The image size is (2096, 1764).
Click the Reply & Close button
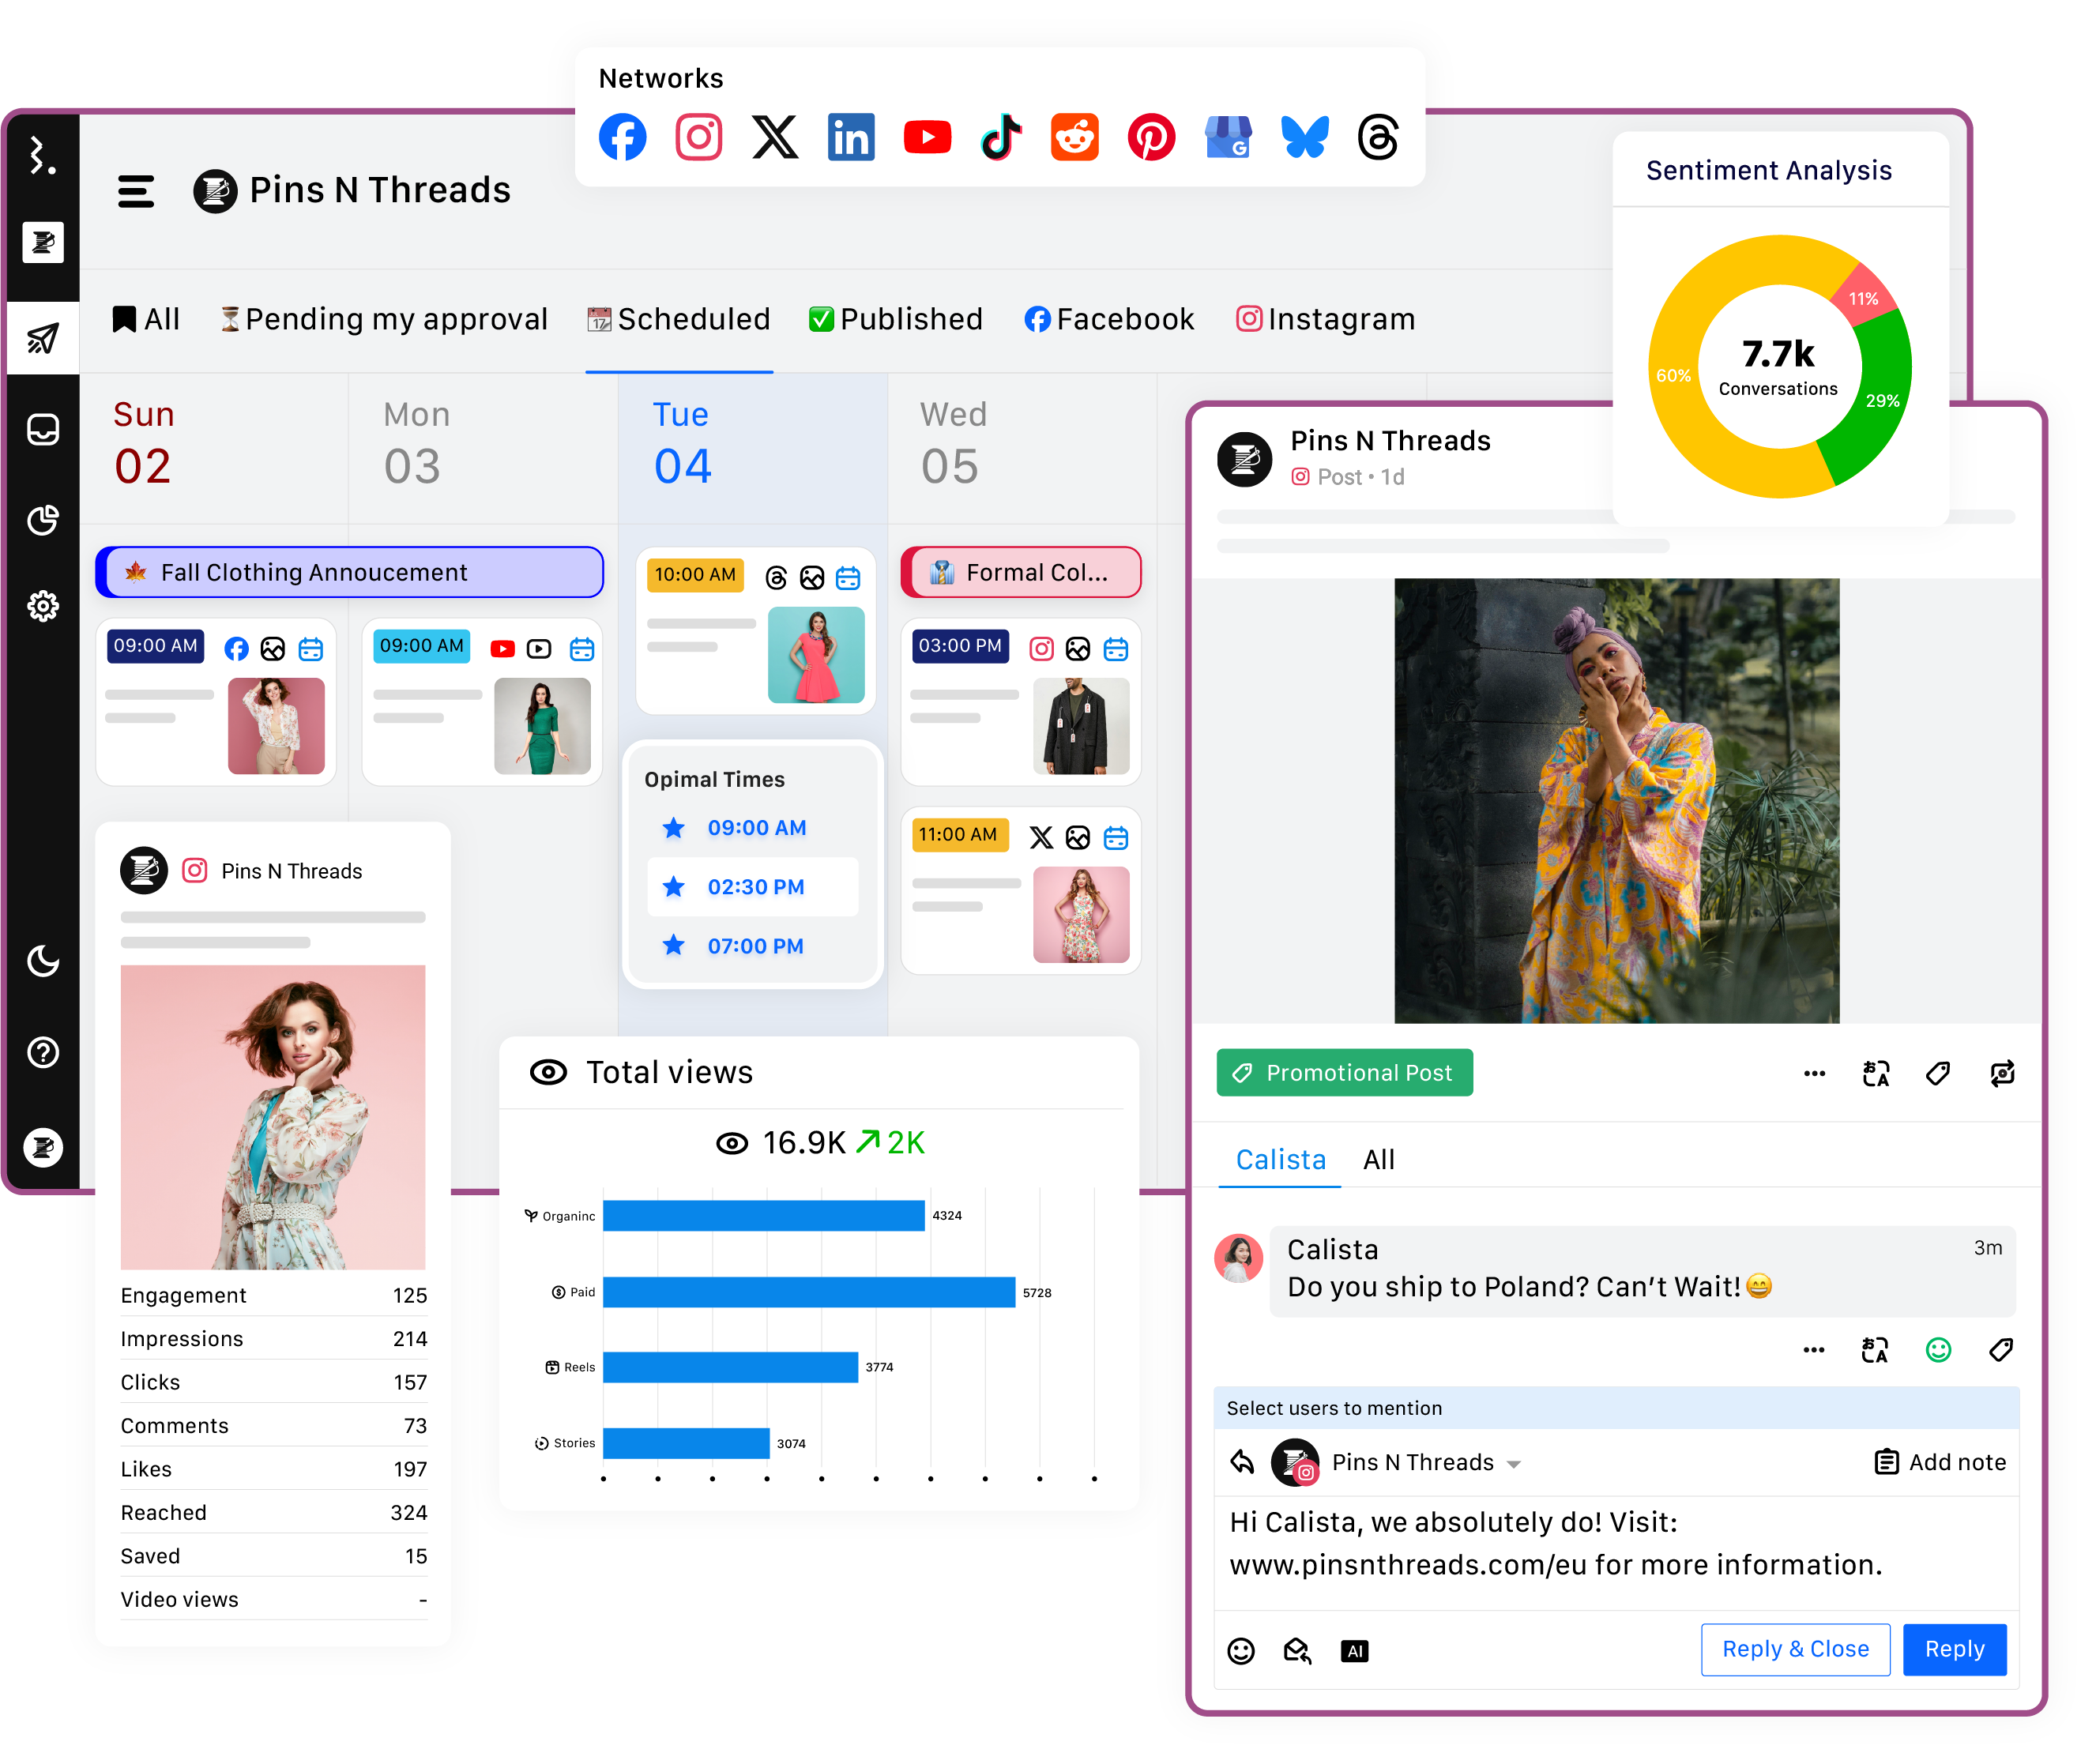(1795, 1650)
